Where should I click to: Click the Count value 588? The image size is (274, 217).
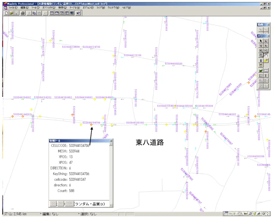click(72, 191)
